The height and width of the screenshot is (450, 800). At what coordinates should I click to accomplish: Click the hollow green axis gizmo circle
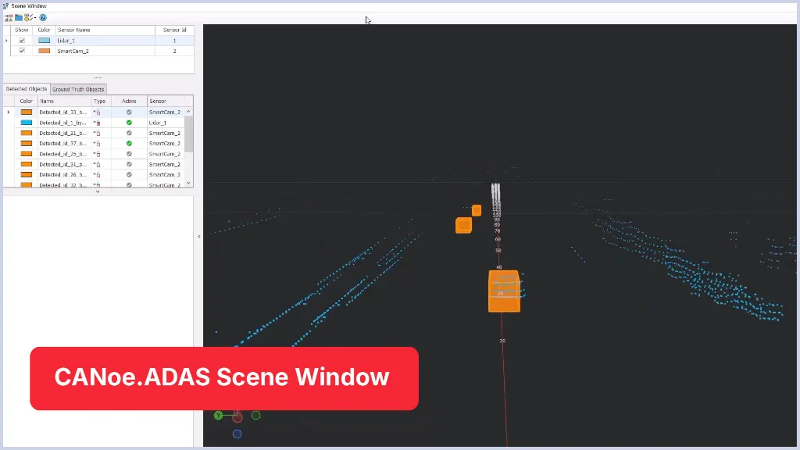tap(256, 416)
